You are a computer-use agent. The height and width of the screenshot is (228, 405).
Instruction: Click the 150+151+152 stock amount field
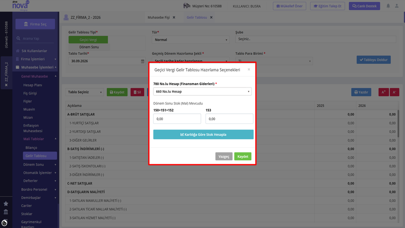point(177,119)
